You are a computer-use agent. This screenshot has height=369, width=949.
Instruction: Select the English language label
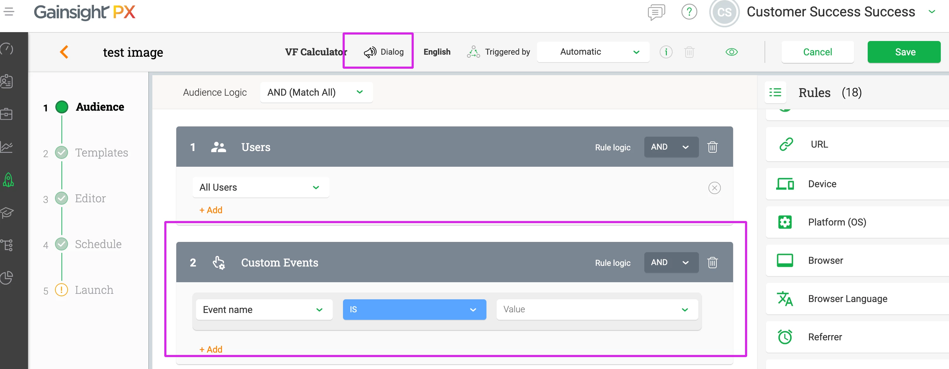pyautogui.click(x=437, y=52)
